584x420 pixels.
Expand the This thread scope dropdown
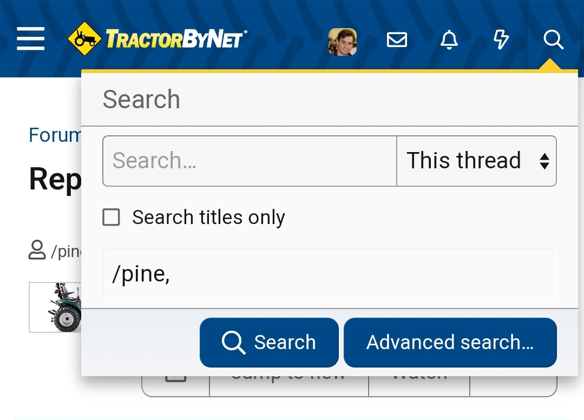tap(476, 161)
